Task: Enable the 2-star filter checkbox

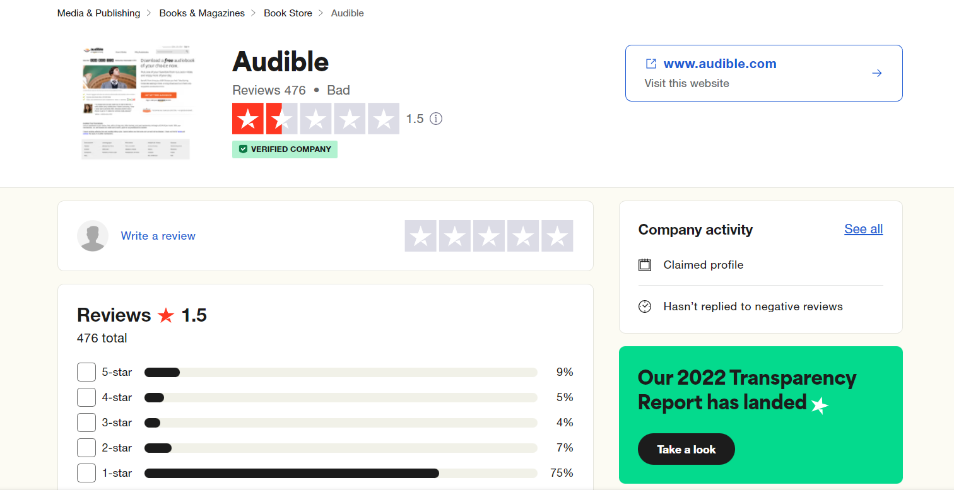Action: tap(86, 448)
